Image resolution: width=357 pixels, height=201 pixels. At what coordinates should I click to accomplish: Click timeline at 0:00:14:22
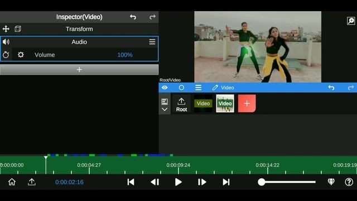[x=268, y=165]
